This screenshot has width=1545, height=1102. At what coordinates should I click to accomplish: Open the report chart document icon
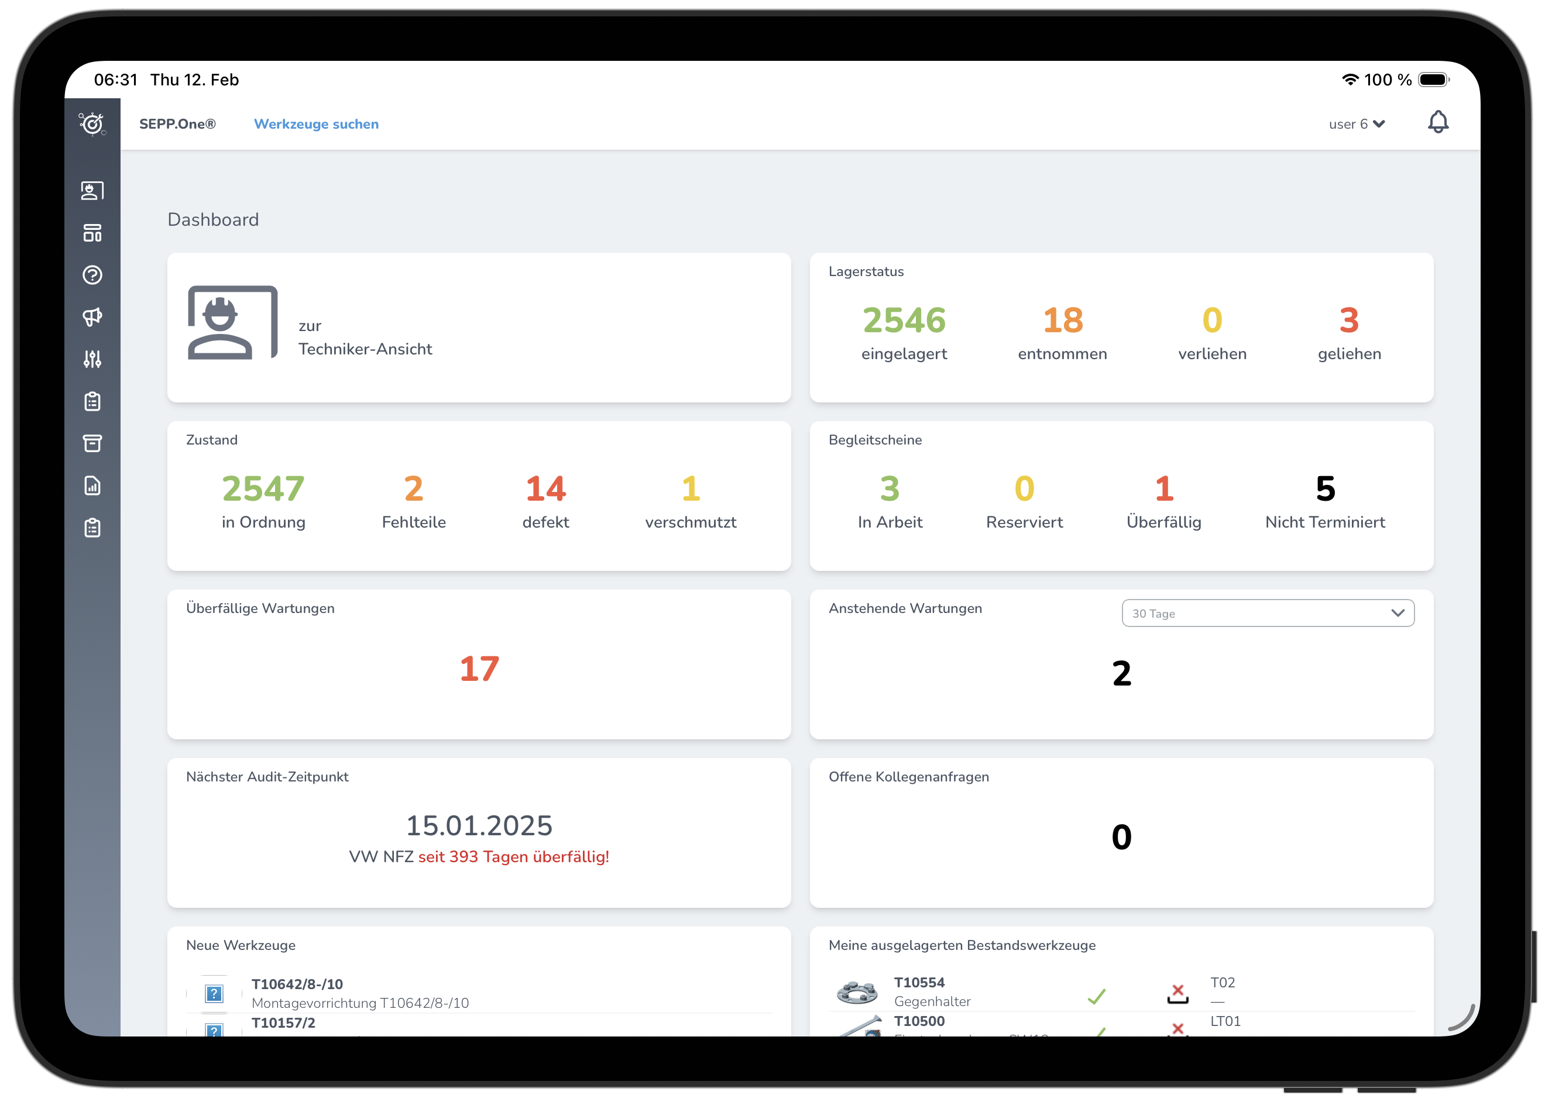(92, 486)
